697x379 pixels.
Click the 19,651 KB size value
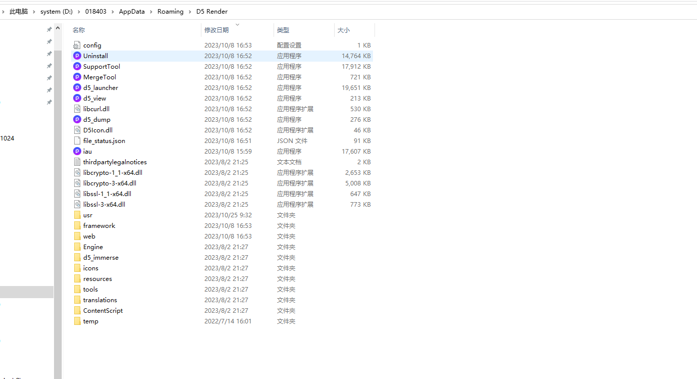(x=356, y=88)
